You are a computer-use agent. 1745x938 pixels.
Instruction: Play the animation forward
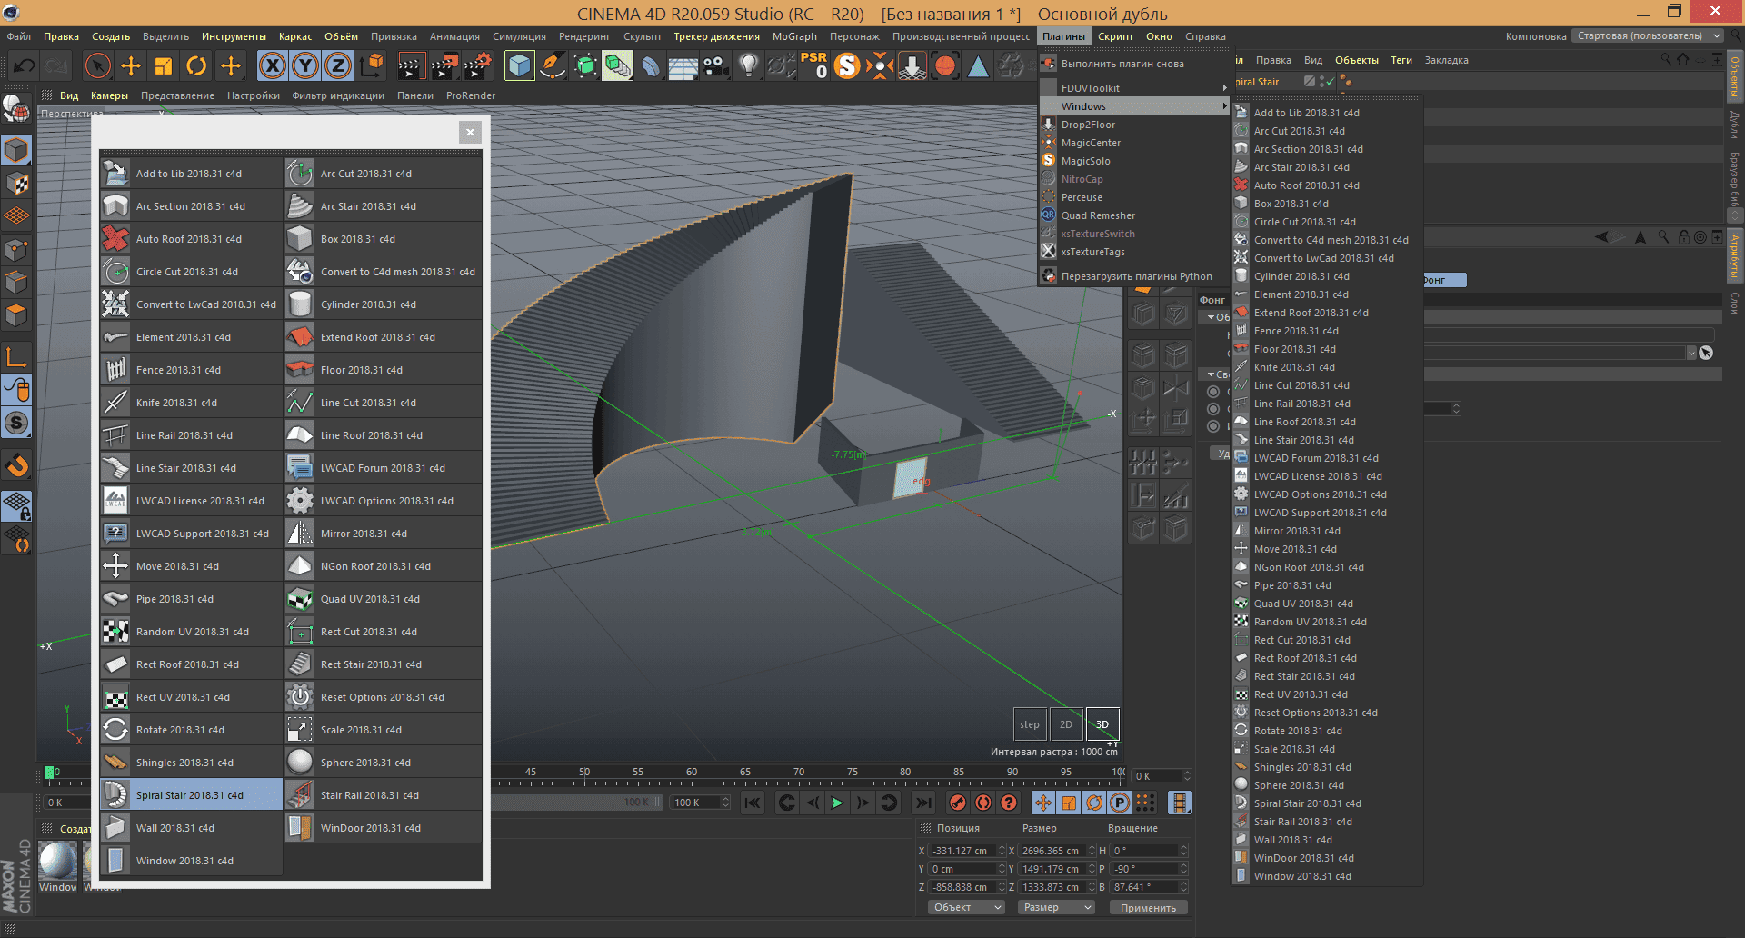coord(837,803)
